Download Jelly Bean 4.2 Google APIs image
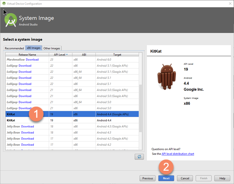The image size is (234, 184). pos(28,139)
